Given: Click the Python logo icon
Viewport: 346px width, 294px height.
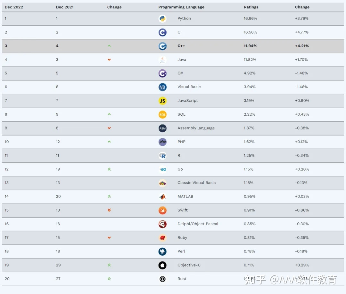Looking at the screenshot, I should (x=162, y=19).
